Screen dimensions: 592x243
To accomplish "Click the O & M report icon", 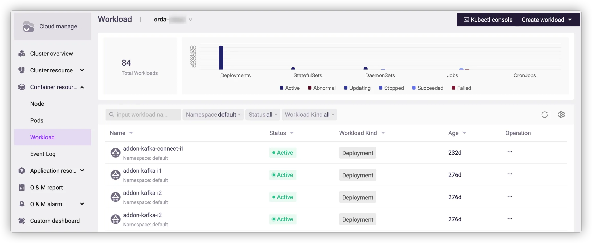I will click(x=22, y=187).
